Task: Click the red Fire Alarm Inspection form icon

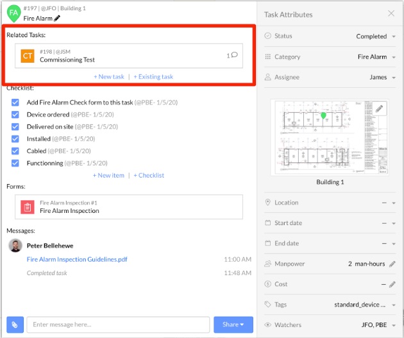Action: pos(28,207)
